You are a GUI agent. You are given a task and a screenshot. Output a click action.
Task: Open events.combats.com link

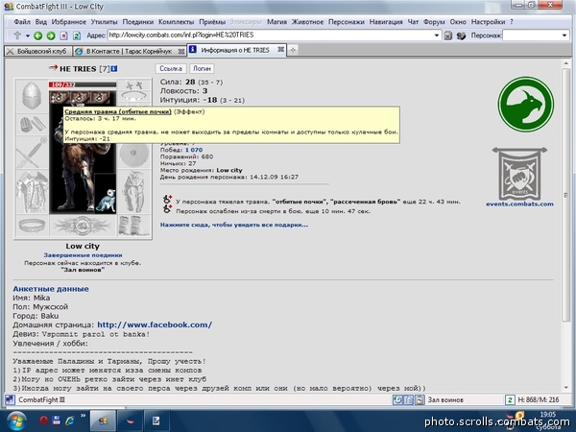coord(519,204)
